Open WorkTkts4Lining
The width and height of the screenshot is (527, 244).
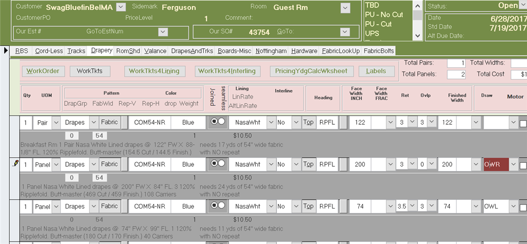point(154,71)
